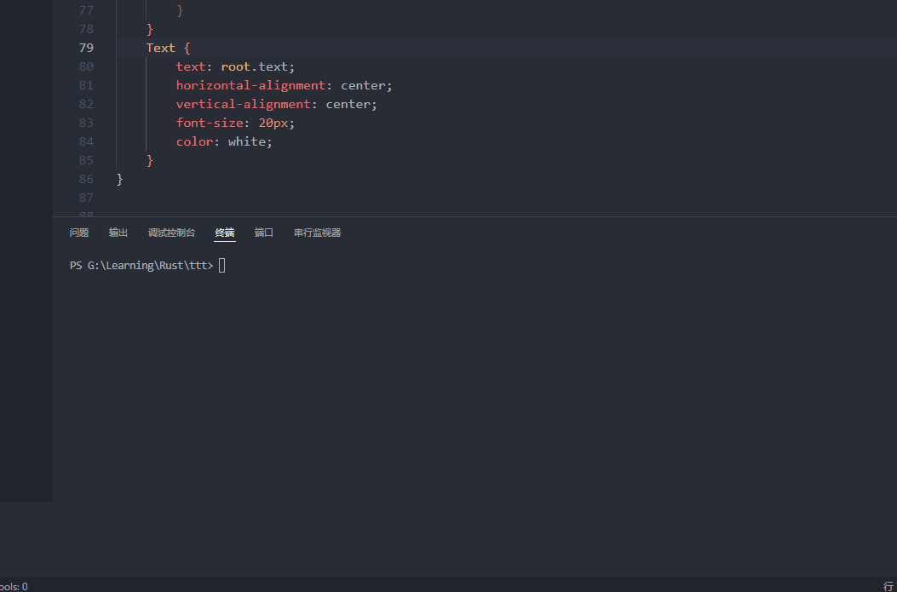This screenshot has width=897, height=592.
Task: Switch to the 问题 (Problems) panel tab
Action: 78,232
